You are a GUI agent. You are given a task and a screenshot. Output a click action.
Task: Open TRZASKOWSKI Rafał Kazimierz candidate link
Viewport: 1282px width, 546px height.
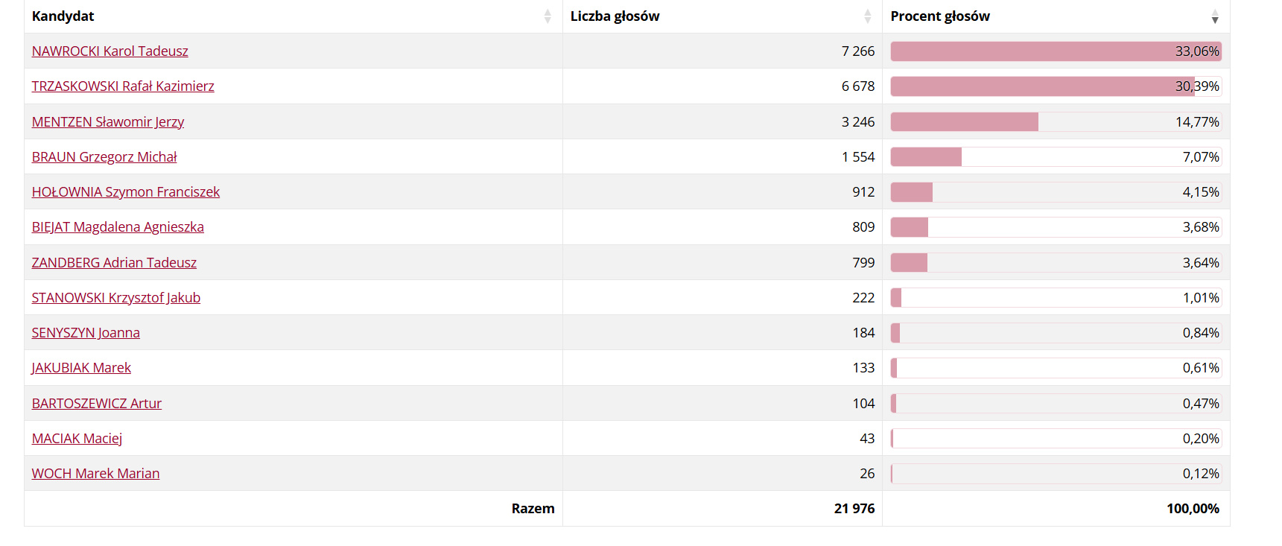coord(123,86)
